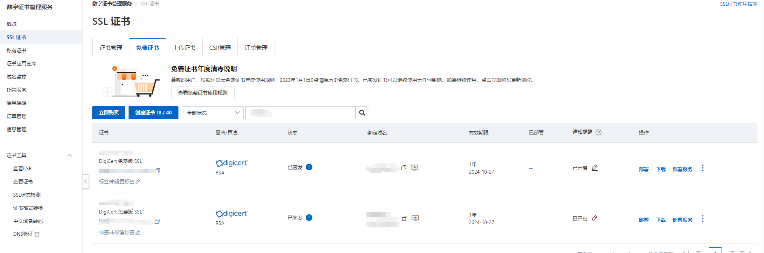Click 查看免费证书使用规则 button
Viewport: 764px width, 253px height.
pyautogui.click(x=203, y=93)
